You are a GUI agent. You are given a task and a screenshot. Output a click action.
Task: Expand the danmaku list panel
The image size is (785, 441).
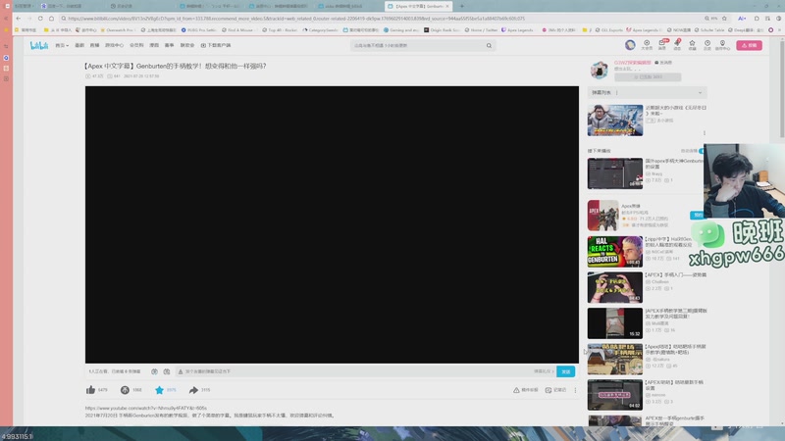[x=700, y=92]
